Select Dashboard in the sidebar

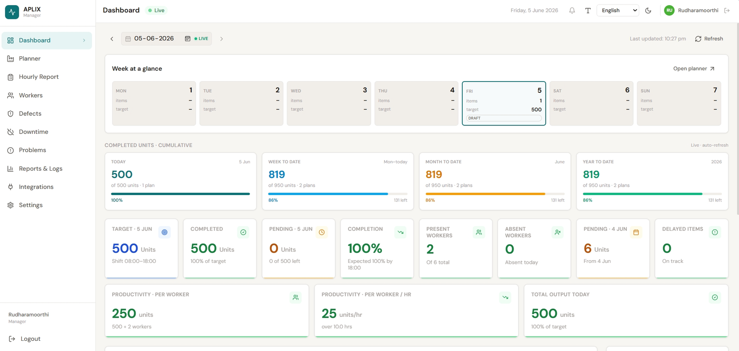click(47, 41)
